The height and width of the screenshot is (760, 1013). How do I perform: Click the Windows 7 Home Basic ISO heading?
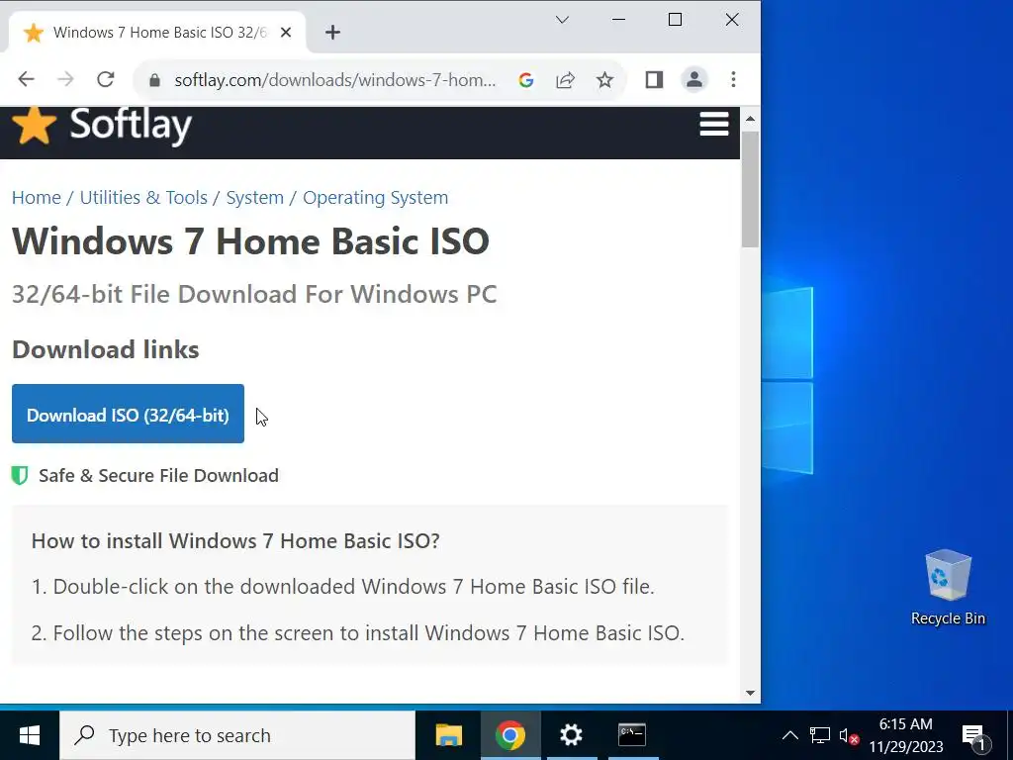pyautogui.click(x=250, y=241)
